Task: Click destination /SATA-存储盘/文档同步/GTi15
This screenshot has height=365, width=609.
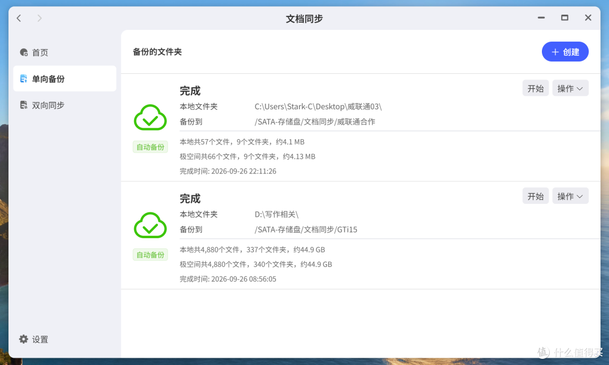Action: (306, 230)
